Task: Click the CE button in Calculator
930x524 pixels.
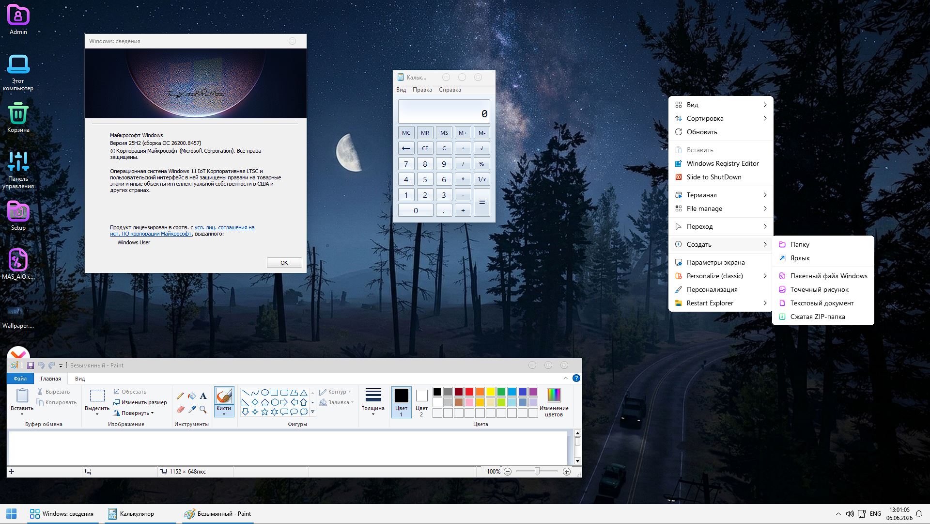Action: click(x=425, y=148)
